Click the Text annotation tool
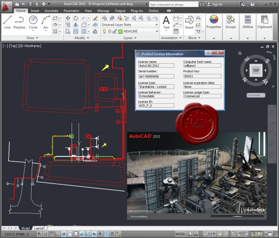This screenshot has width=279, height=238. tap(166, 22)
